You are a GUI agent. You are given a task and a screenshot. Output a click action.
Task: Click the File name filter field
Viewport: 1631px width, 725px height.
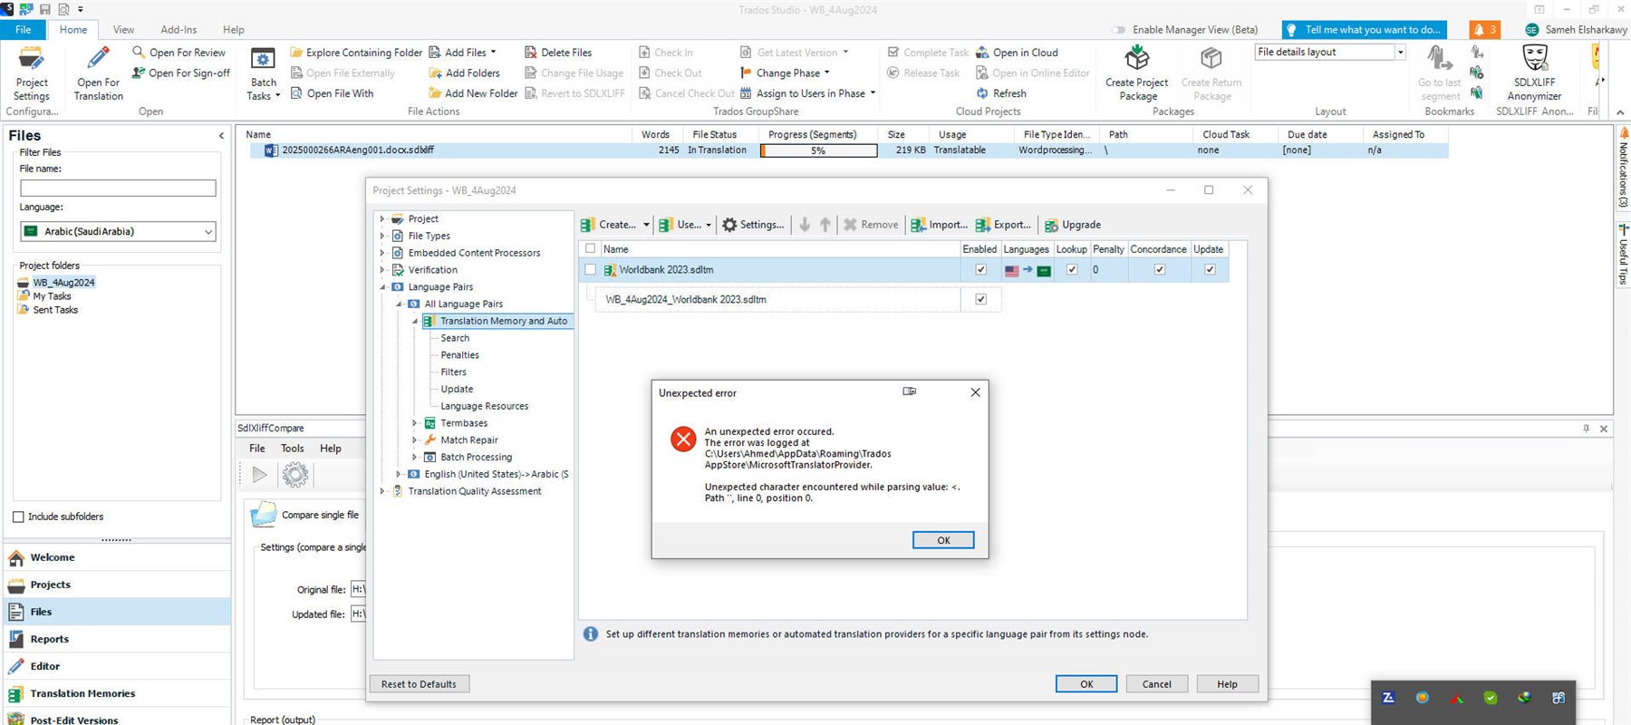(118, 188)
